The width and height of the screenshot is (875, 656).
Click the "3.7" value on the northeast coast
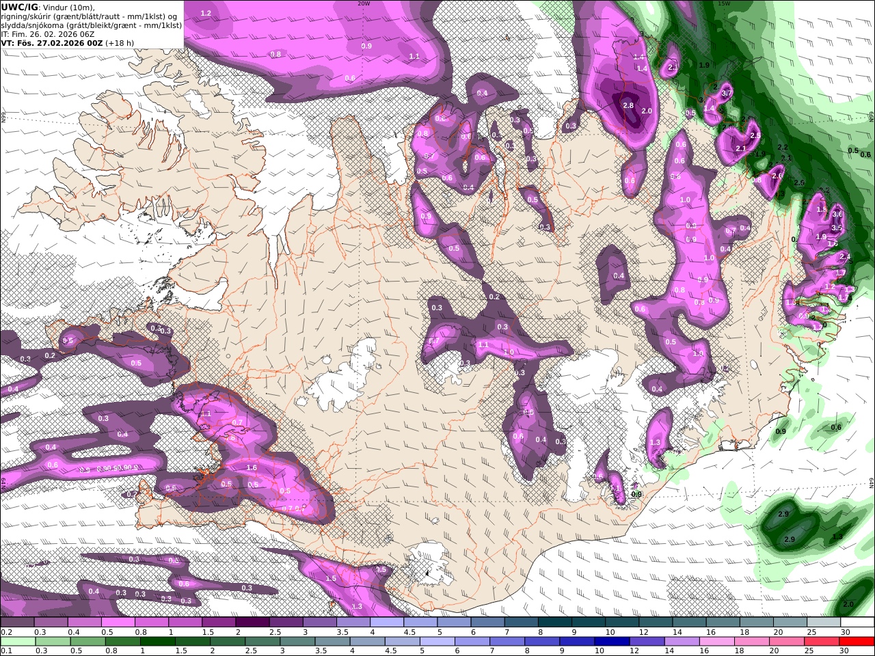tap(727, 93)
